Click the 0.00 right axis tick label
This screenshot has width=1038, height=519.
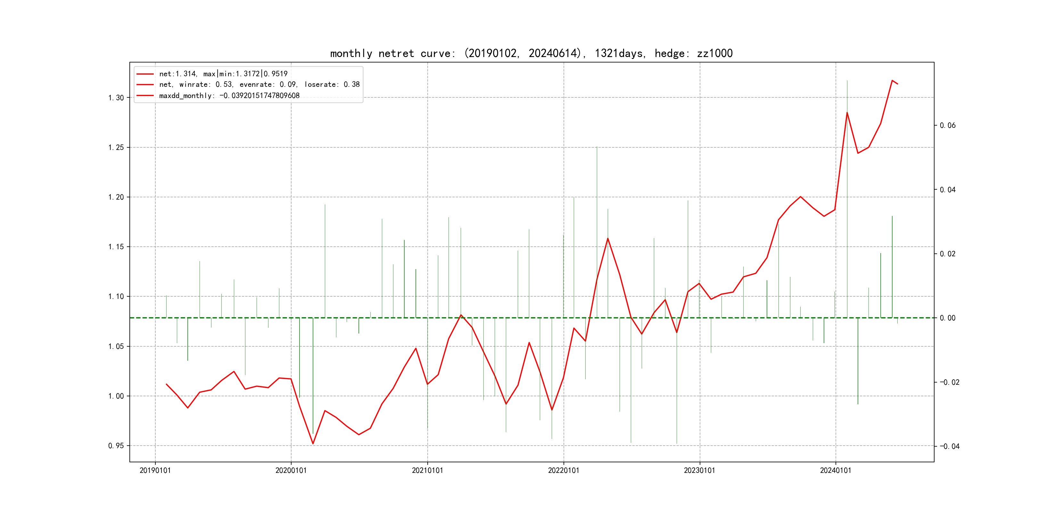tap(947, 318)
